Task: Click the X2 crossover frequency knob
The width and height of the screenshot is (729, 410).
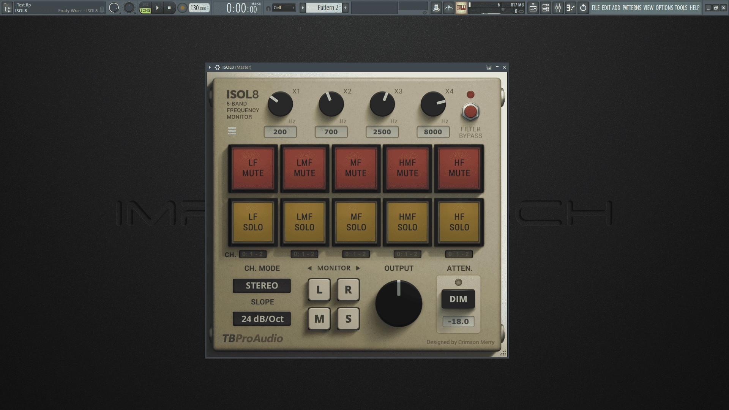Action: click(x=331, y=104)
